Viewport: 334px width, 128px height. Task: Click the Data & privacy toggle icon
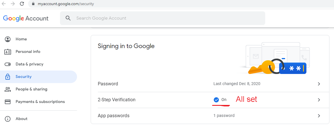pyautogui.click(x=8, y=64)
